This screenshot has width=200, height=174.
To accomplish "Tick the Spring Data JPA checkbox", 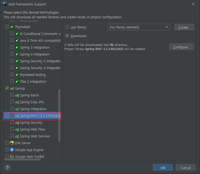I will (12, 102).
